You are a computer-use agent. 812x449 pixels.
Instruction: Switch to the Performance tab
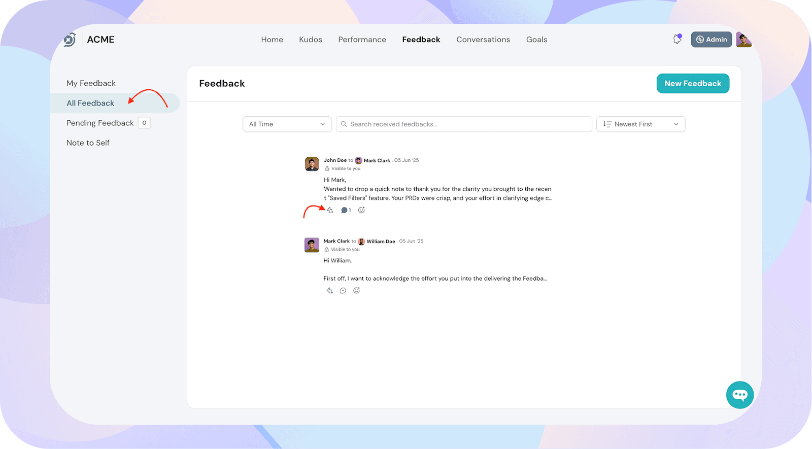[x=362, y=40]
